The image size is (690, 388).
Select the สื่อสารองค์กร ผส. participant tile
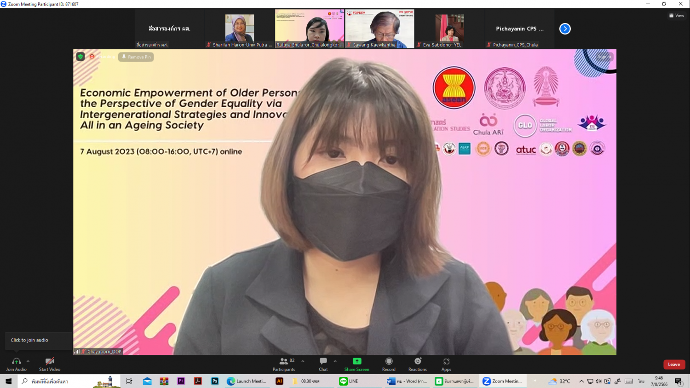click(169, 29)
